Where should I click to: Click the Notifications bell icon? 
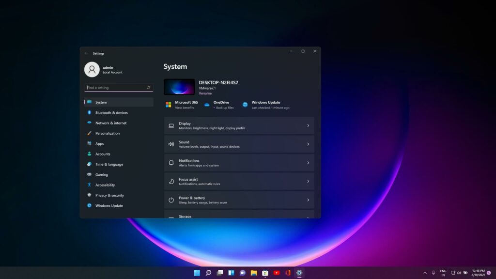pyautogui.click(x=170, y=162)
